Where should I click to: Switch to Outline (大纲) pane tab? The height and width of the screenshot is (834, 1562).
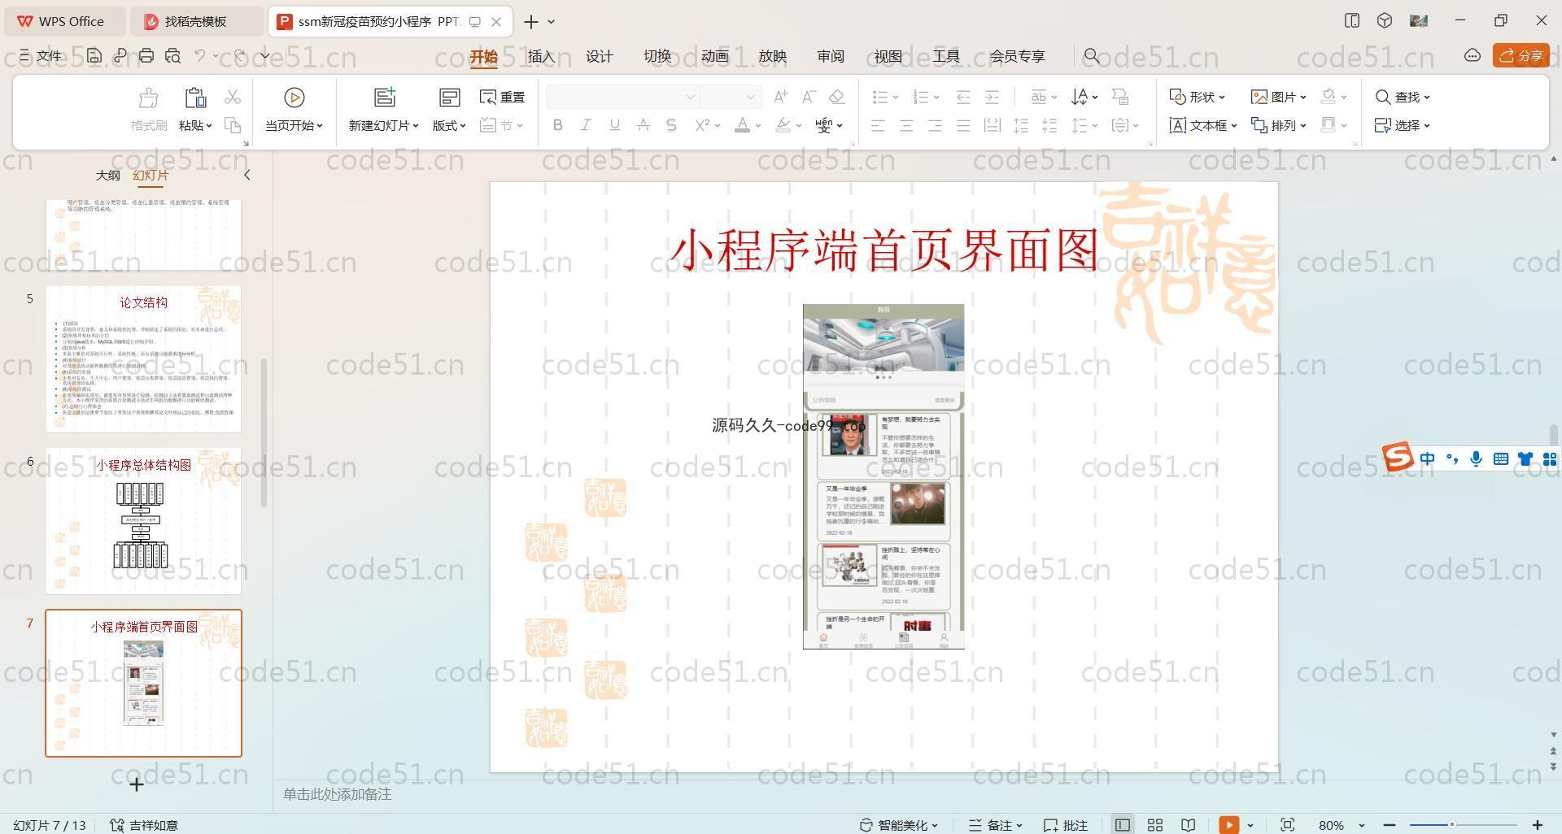107,175
